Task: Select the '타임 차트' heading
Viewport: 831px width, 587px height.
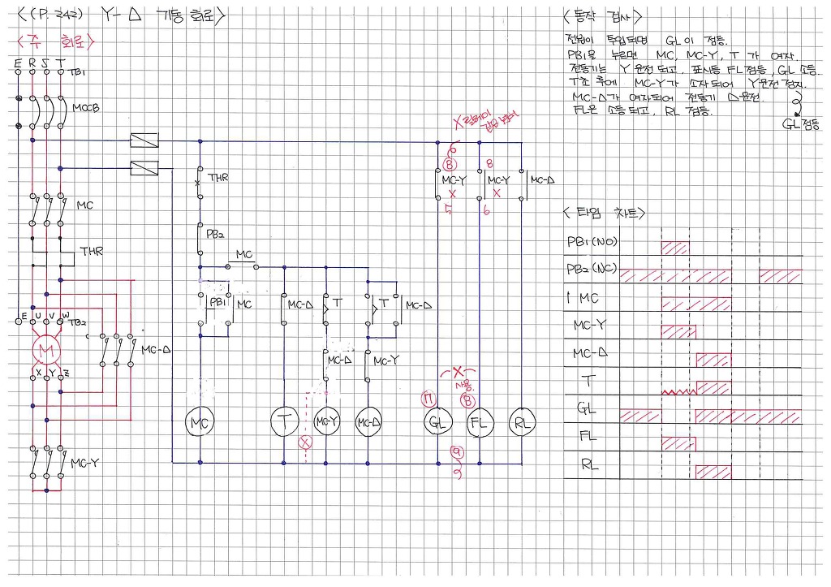Action: point(604,214)
